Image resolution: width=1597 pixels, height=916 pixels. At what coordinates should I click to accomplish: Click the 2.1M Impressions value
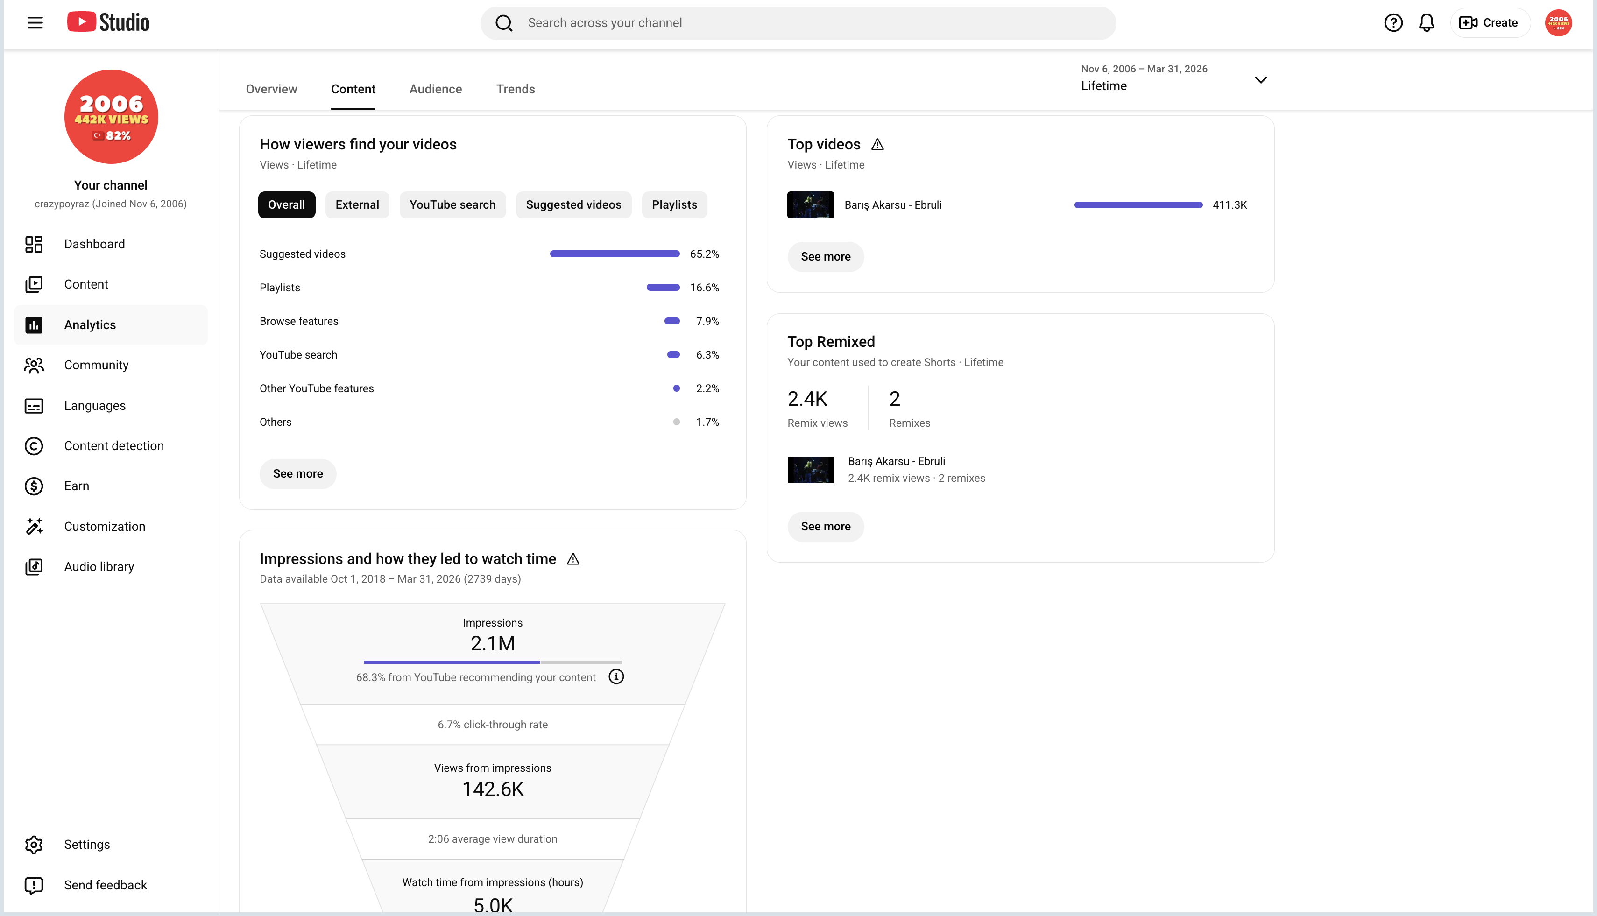pos(493,644)
